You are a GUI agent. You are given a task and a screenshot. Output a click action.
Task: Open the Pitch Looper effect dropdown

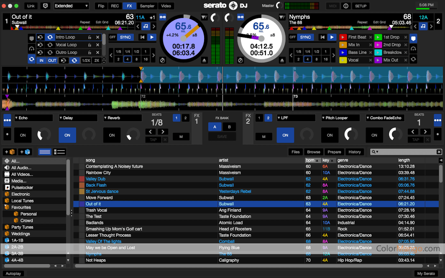click(340, 118)
